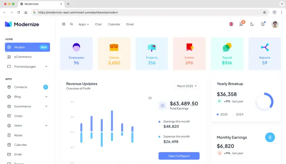Screen dimensions: 286x164
Task: Toggle dark mode with the moon icon
Action: (252, 24)
